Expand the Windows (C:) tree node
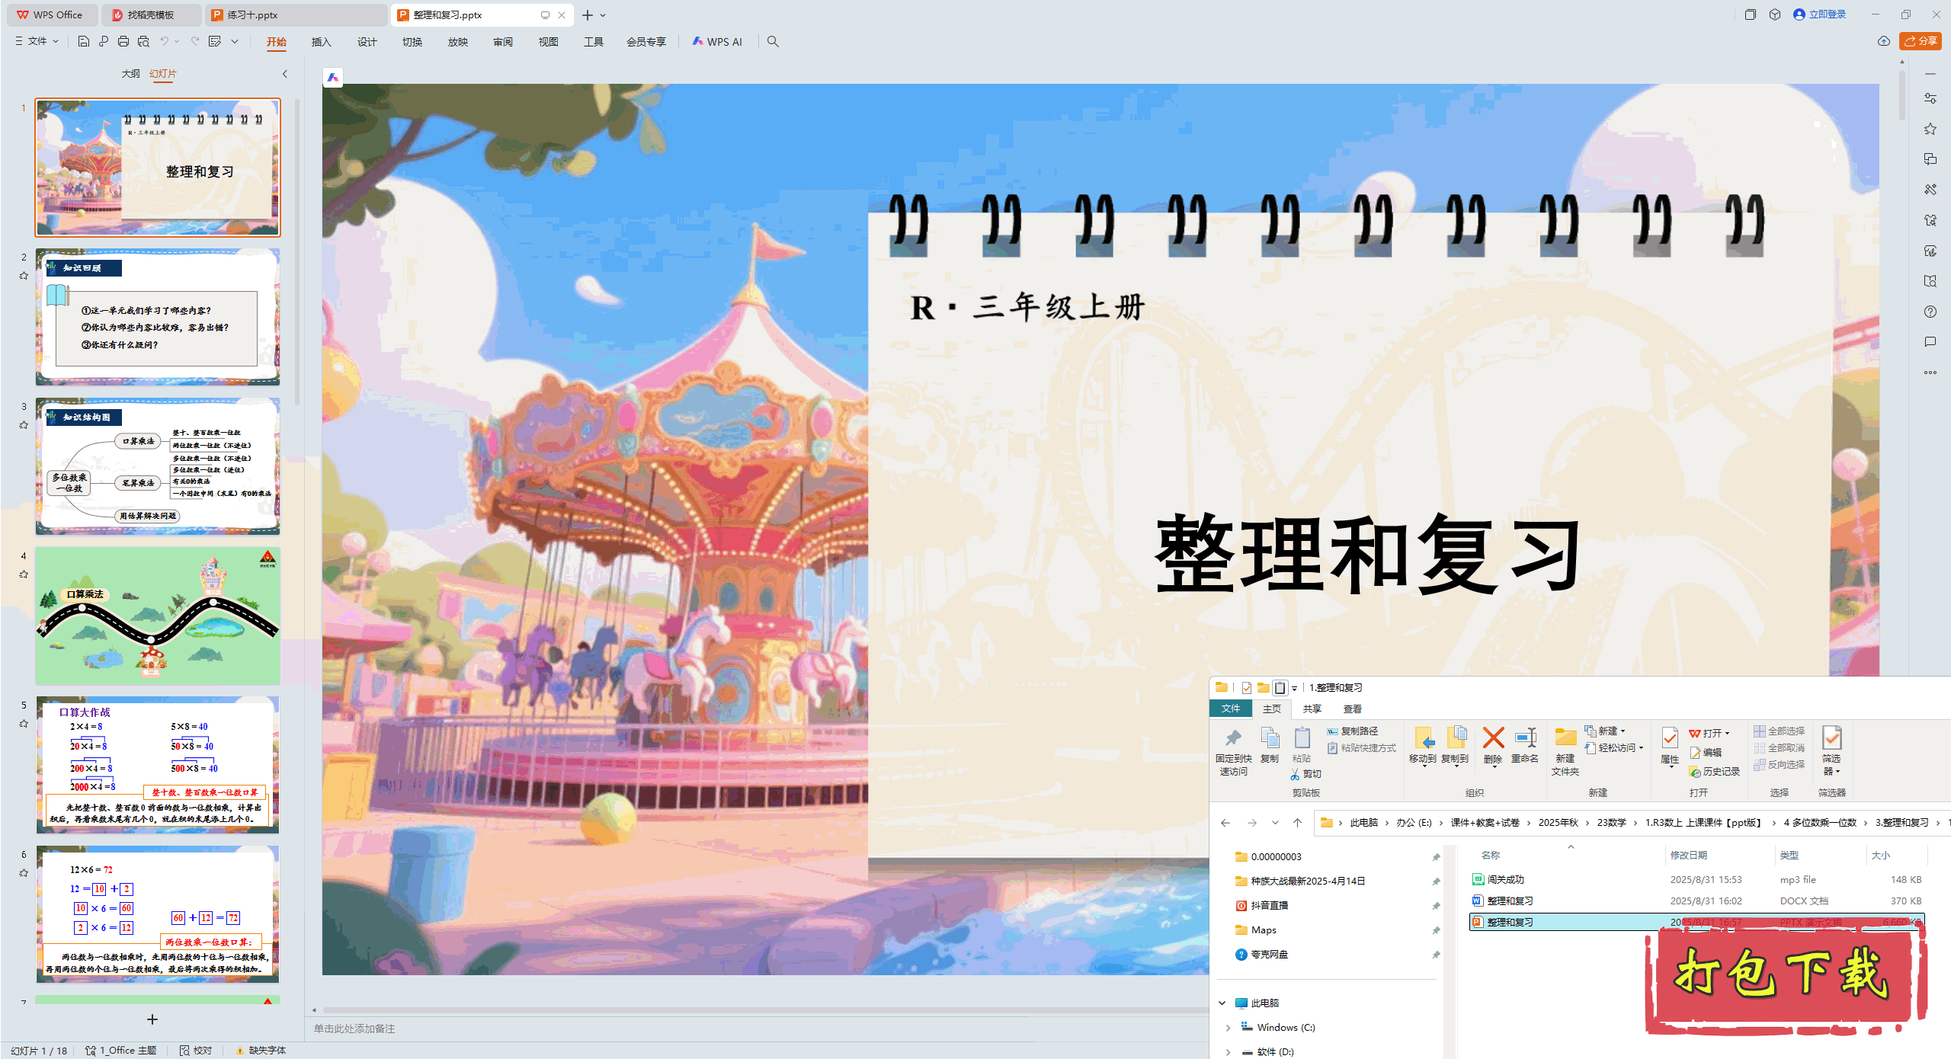Image resolution: width=1951 pixels, height=1059 pixels. point(1228,1028)
